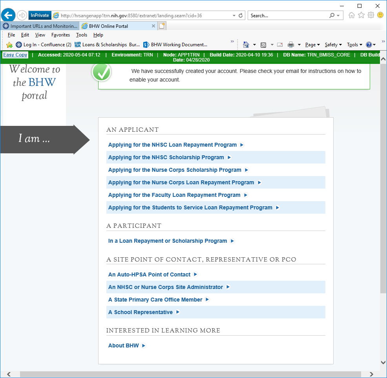Image resolution: width=387 pixels, height=378 pixels.
Task: Expand the favorites bar overflow chevron
Action: [x=232, y=42]
